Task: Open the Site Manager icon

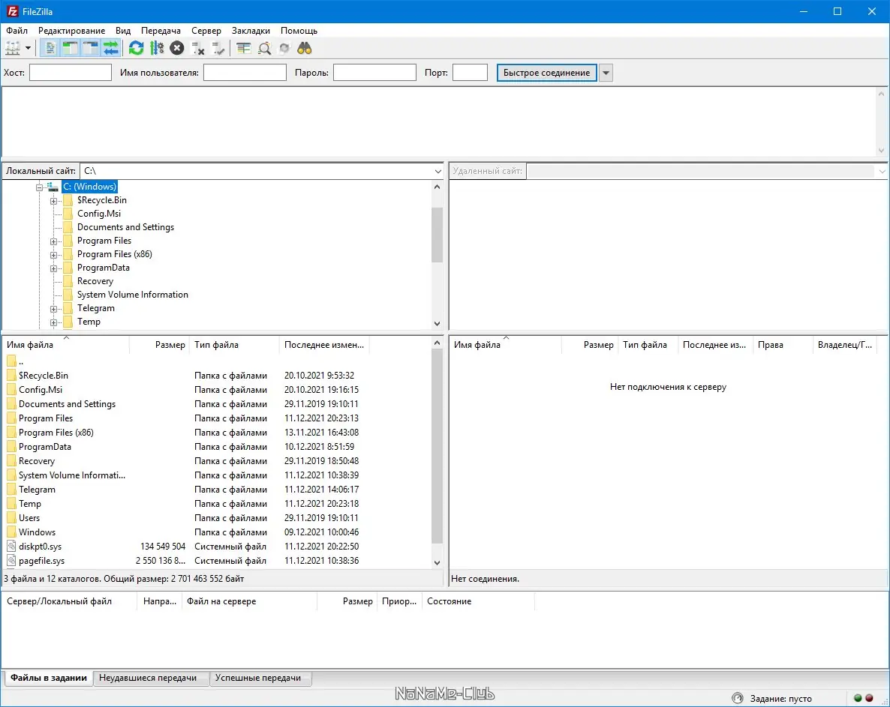Action: click(x=13, y=48)
